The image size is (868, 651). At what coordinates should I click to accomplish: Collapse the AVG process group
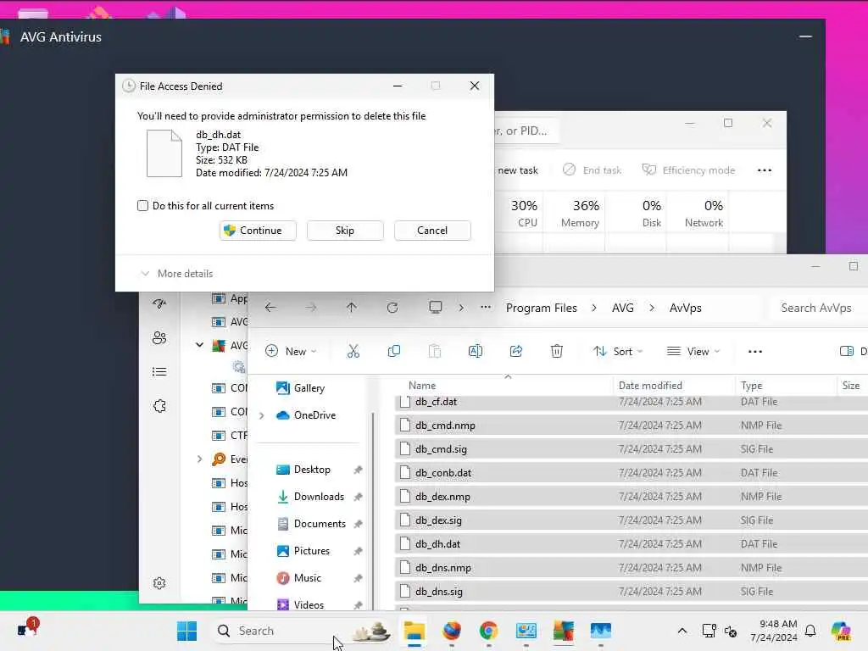click(199, 345)
